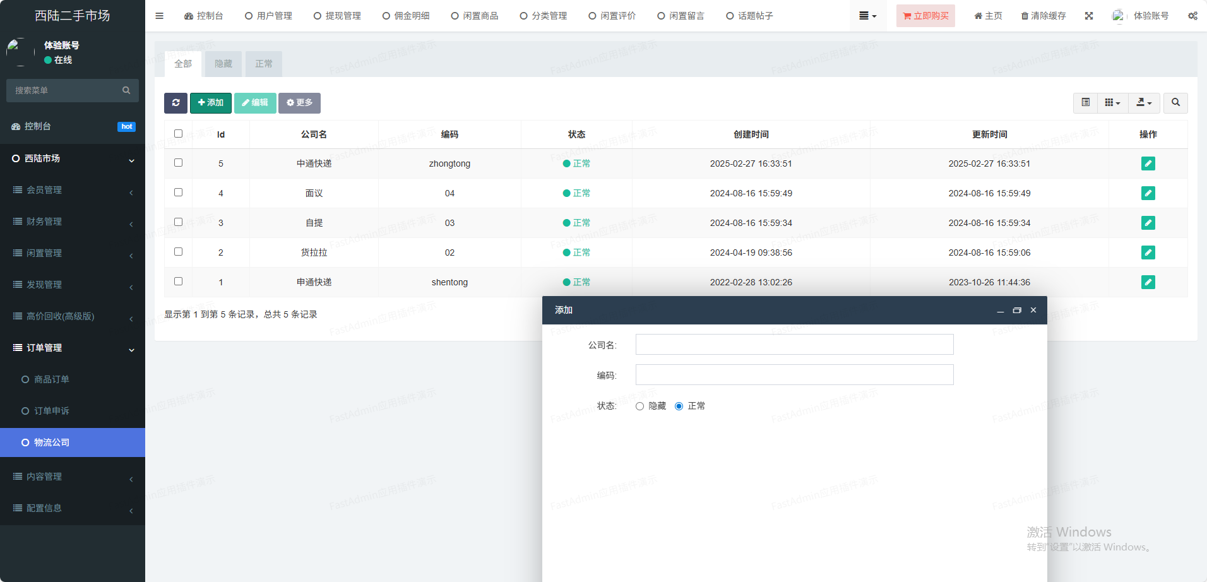This screenshot has height=582, width=1207.
Task: Switch to the 隐藏 filter tab
Action: coord(223,64)
